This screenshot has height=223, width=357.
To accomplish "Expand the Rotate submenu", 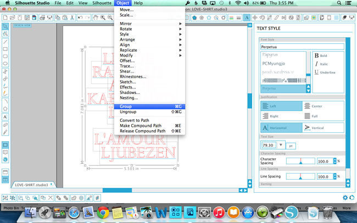I will (x=150, y=29).
